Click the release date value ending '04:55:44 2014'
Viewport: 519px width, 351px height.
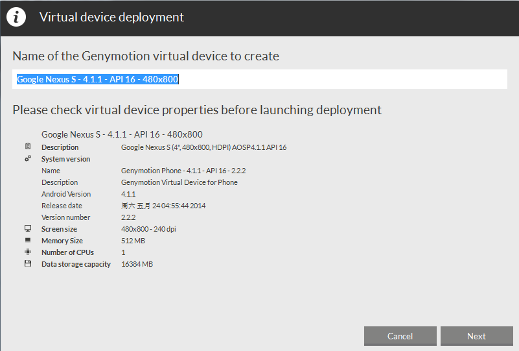point(163,206)
